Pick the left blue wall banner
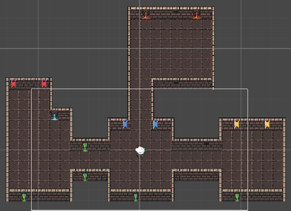This screenshot has width=291, height=211. 125,125
